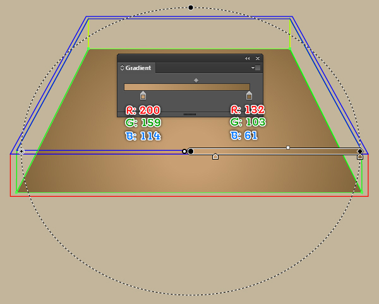Click the Gradient panel bottom resize grip
Image resolution: width=379 pixels, height=304 pixels.
189,114
